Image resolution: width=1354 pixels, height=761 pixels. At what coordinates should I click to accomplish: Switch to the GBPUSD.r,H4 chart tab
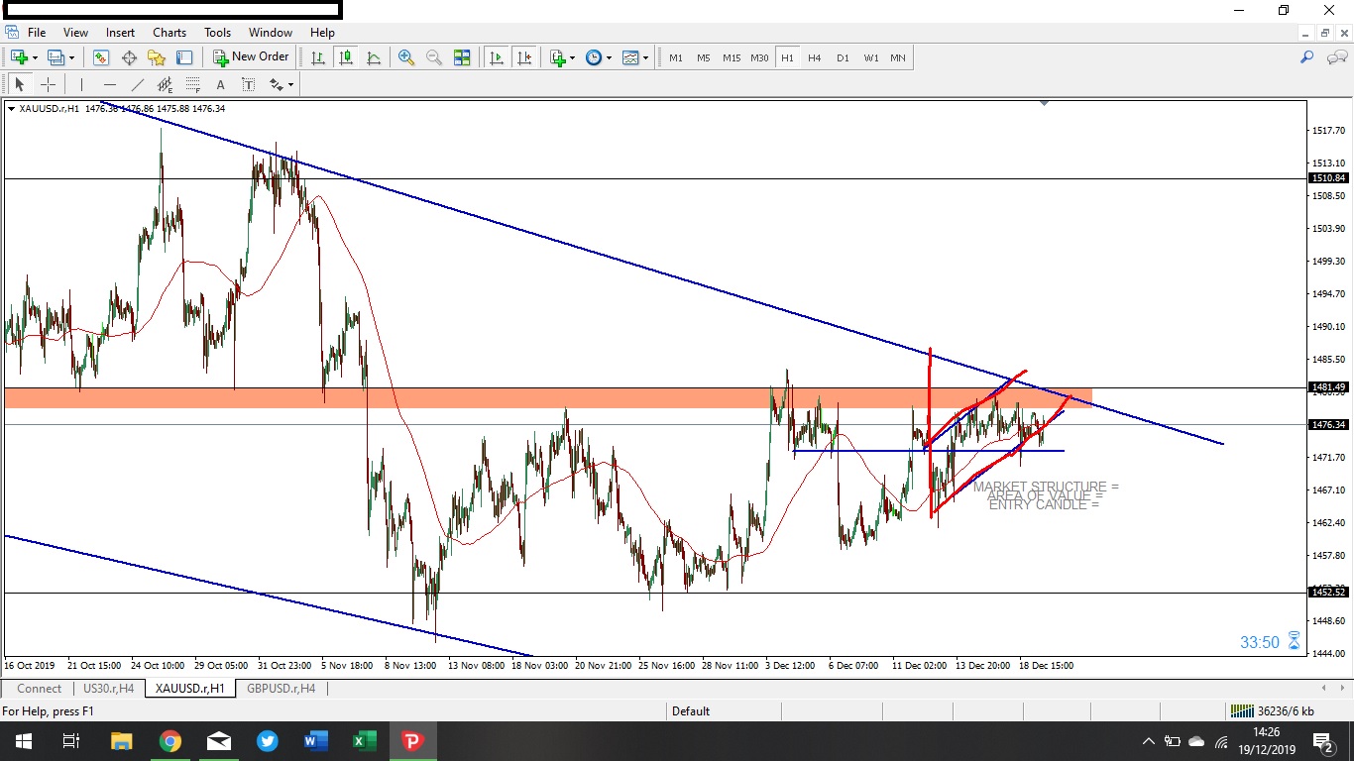(x=282, y=689)
